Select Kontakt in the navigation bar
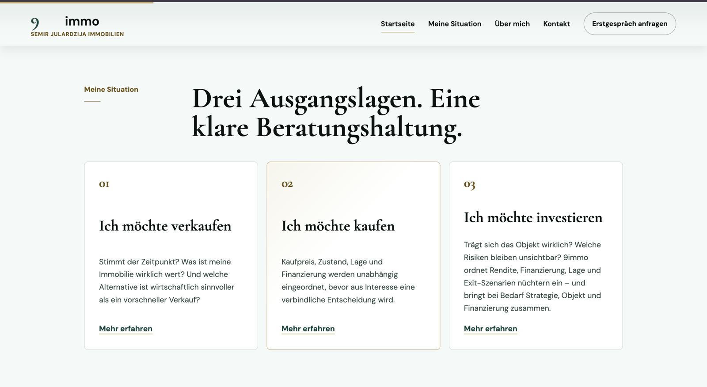 [556, 24]
